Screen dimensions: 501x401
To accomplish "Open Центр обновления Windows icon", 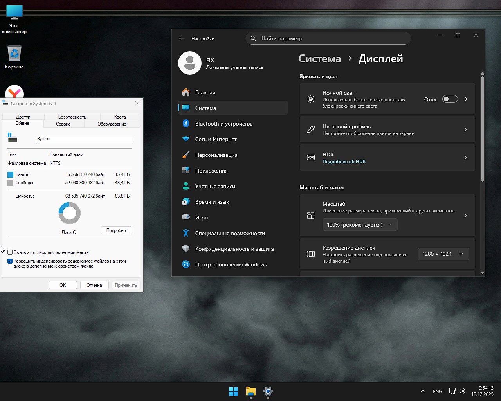I will [x=186, y=264].
